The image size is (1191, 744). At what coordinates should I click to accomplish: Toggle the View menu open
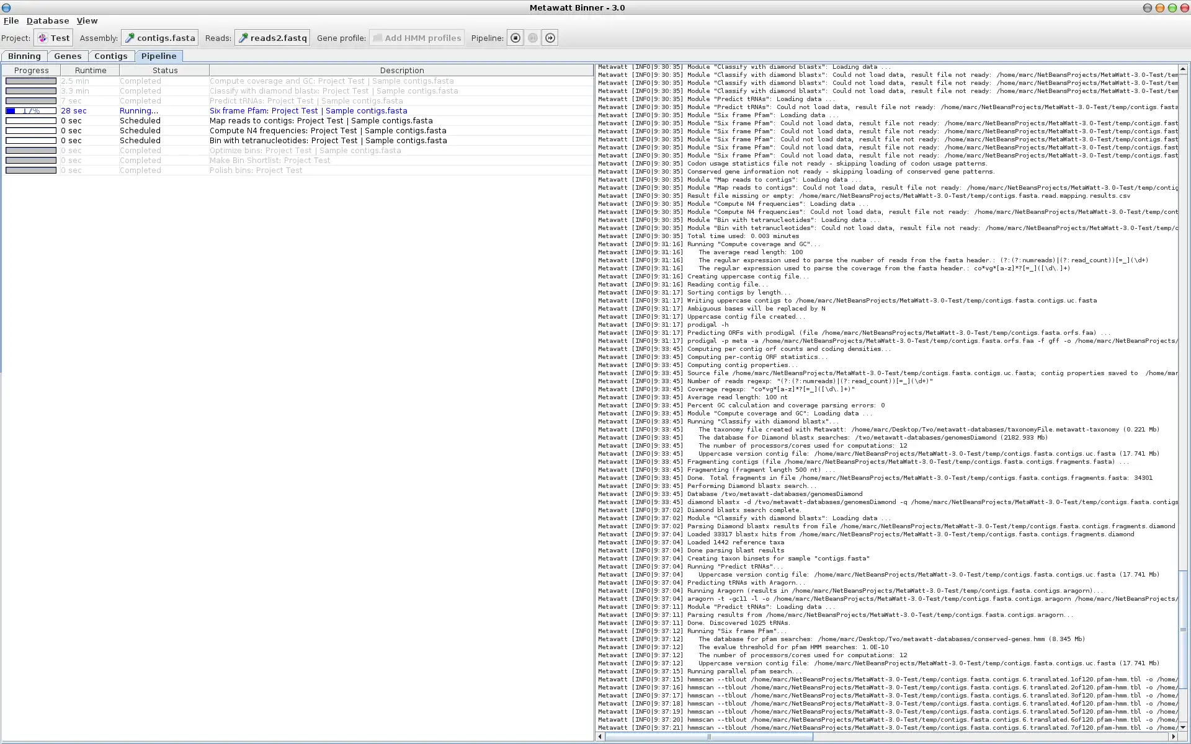pos(86,20)
